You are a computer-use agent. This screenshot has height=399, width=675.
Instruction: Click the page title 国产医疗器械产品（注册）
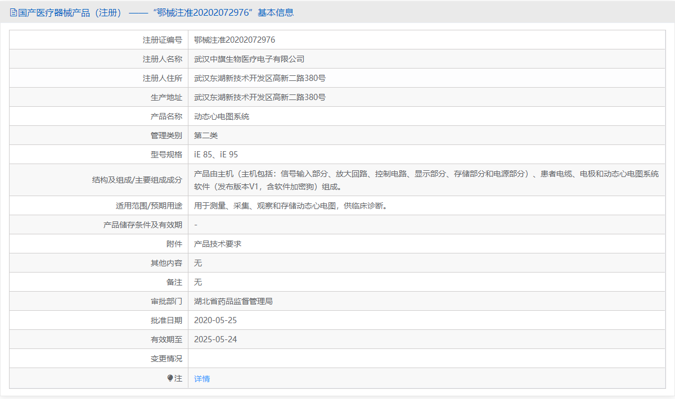tap(70, 13)
